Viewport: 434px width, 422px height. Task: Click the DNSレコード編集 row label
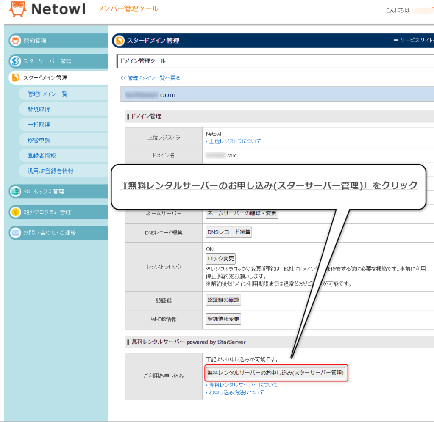pyautogui.click(x=164, y=233)
